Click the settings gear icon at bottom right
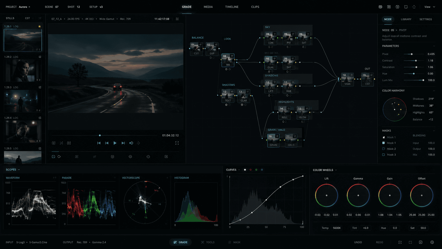Screen dimensions: 442x249 coord(432,242)
